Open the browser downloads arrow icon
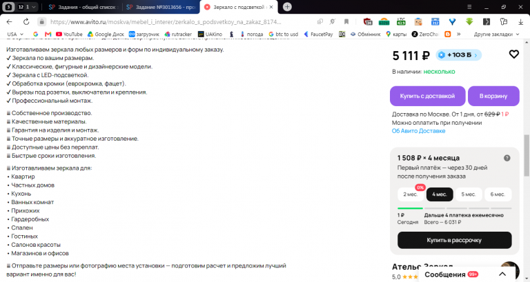The height and width of the screenshot is (282, 530). (520, 21)
